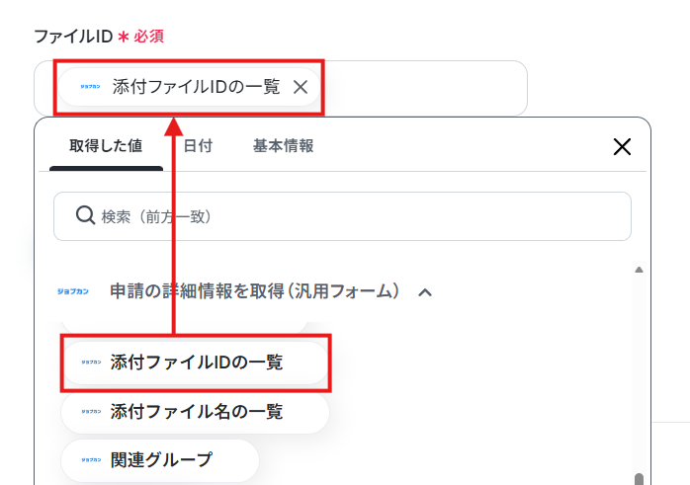The height and width of the screenshot is (485, 690).
Task: Open the 日付 tab
Action: [x=198, y=146]
